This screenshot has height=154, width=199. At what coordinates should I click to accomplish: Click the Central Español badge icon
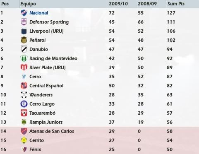pos(24,86)
